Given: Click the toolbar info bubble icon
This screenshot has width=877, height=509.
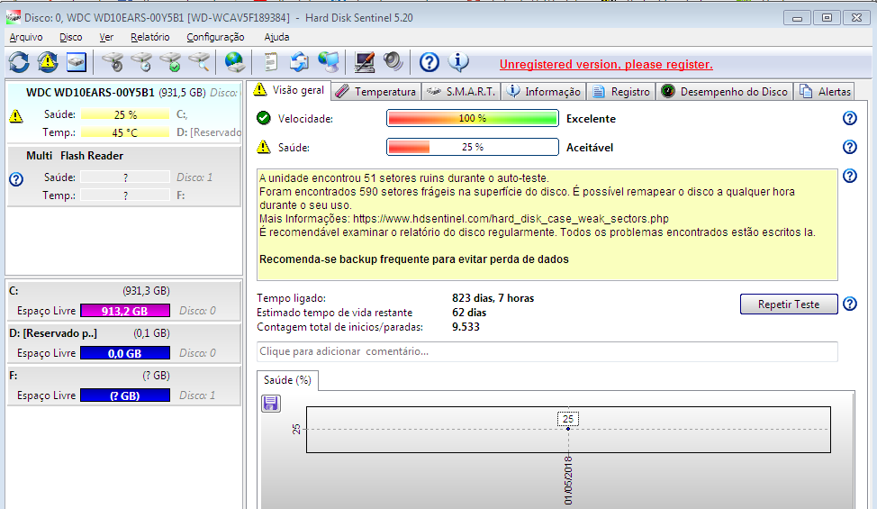Looking at the screenshot, I should (458, 62).
